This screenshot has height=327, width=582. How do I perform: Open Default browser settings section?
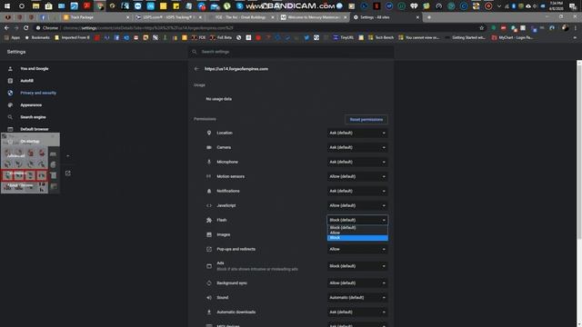coord(35,129)
